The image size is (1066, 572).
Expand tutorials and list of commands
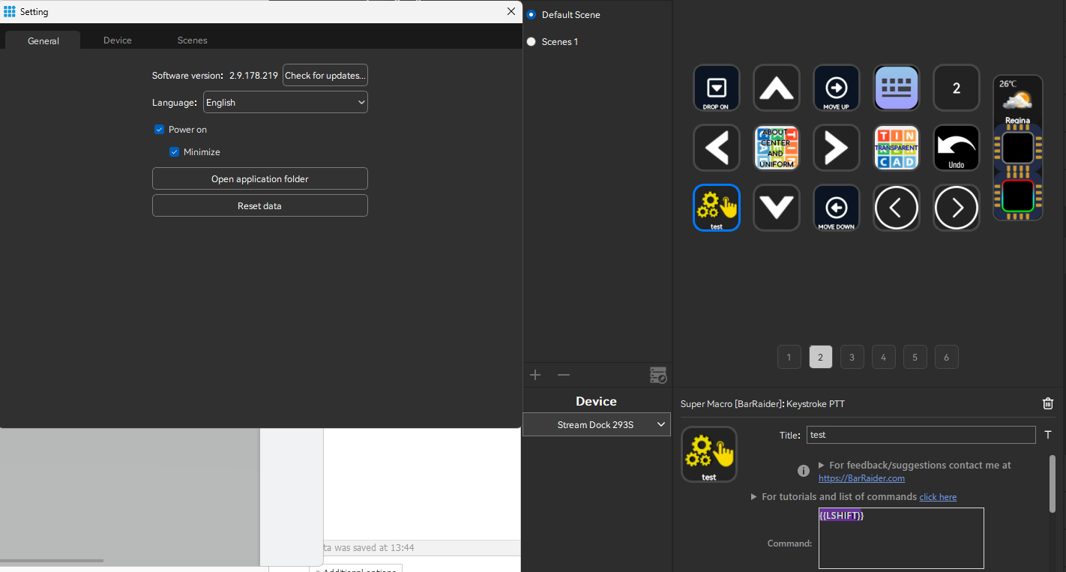754,497
